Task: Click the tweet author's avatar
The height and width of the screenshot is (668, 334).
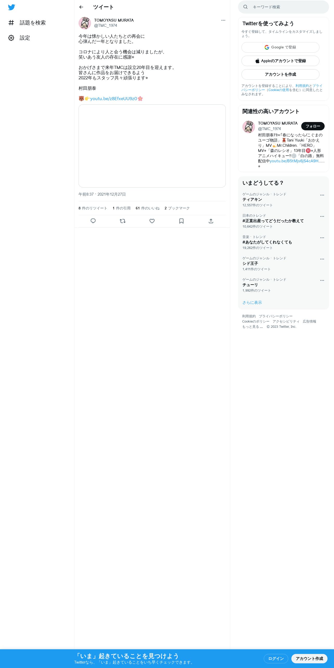Action: click(85, 23)
